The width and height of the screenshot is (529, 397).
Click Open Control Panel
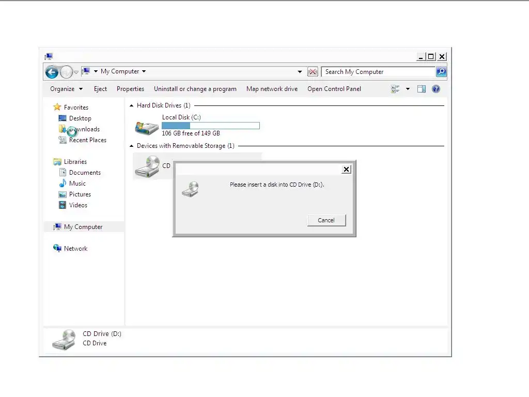point(334,89)
